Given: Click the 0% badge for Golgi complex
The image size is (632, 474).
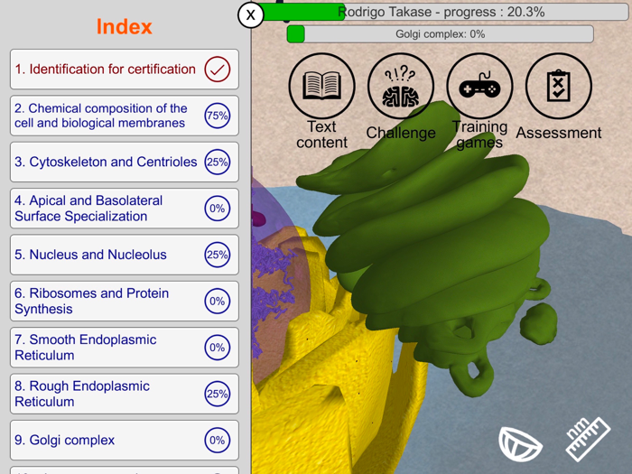Looking at the screenshot, I should 218,441.
